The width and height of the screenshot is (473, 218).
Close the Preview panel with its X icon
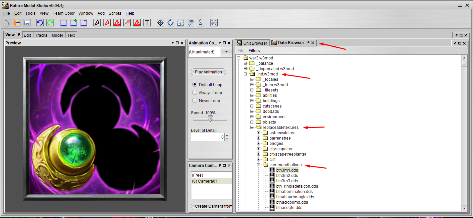click(x=182, y=43)
